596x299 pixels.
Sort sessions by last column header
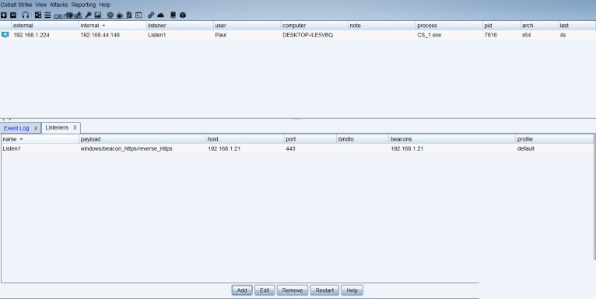(577, 26)
